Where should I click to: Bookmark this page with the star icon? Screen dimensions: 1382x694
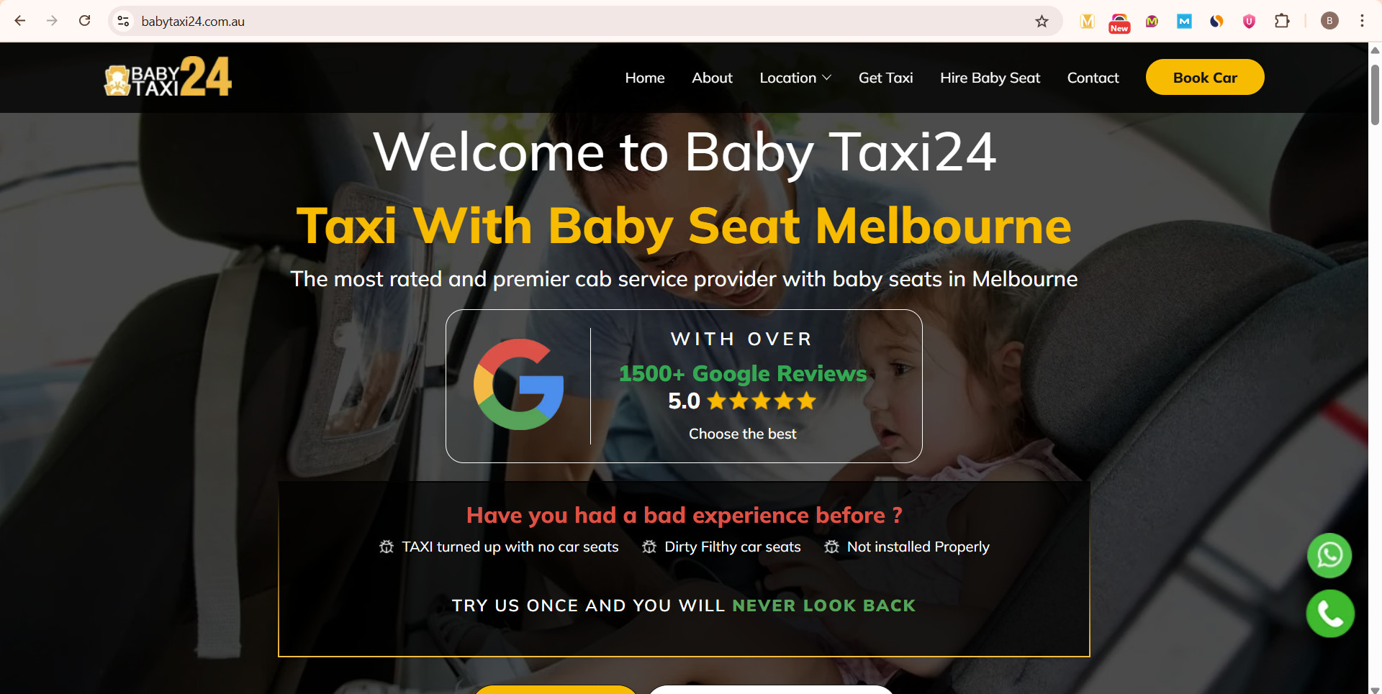tap(1042, 22)
